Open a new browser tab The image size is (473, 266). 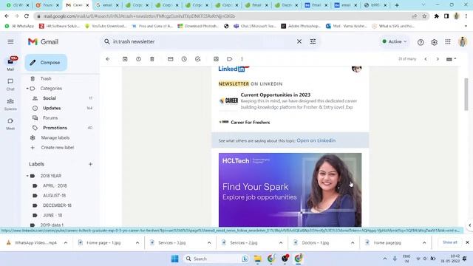pos(397,5)
